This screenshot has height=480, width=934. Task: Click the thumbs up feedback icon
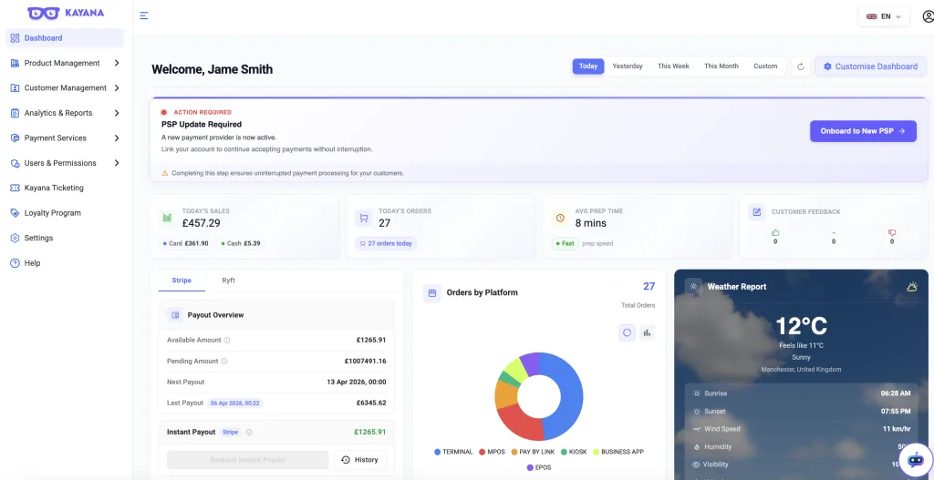[775, 232]
